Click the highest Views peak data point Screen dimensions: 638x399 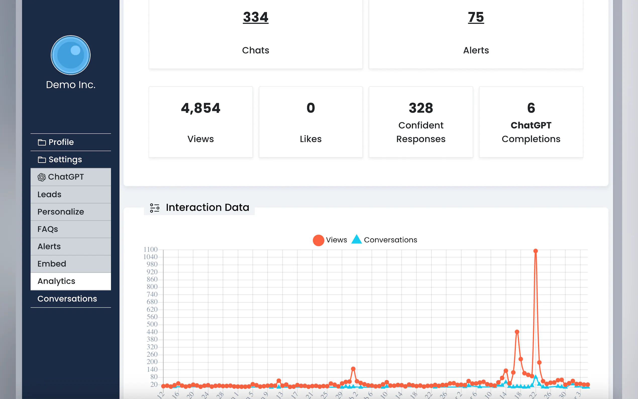pyautogui.click(x=536, y=251)
